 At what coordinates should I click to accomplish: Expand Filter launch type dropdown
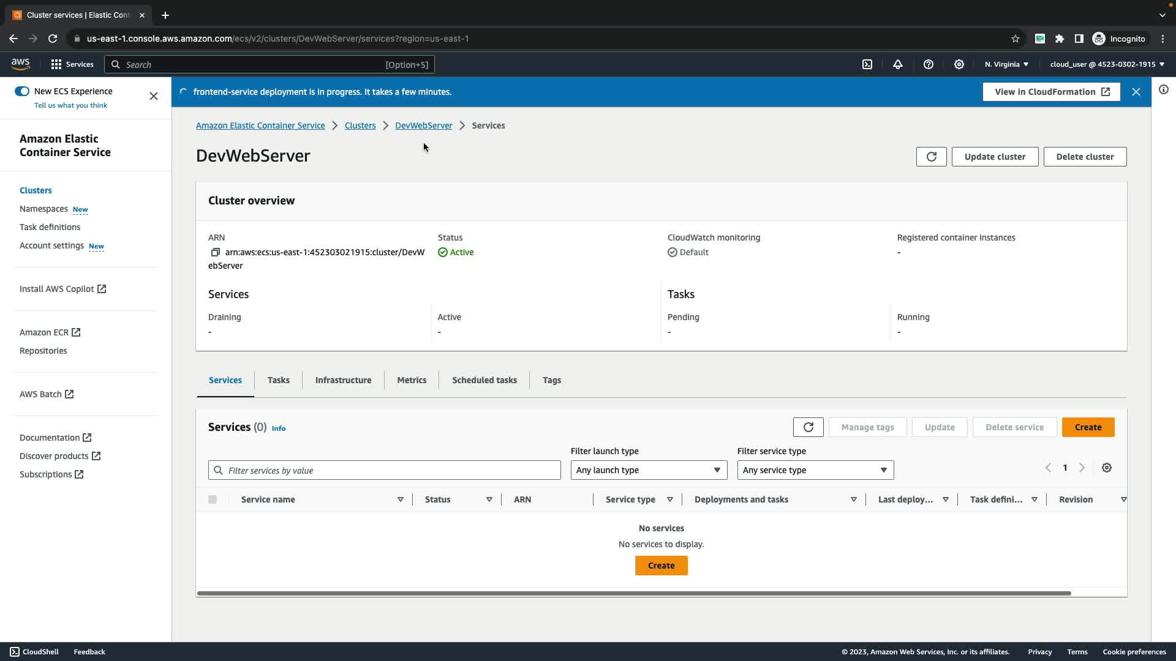pyautogui.click(x=649, y=470)
